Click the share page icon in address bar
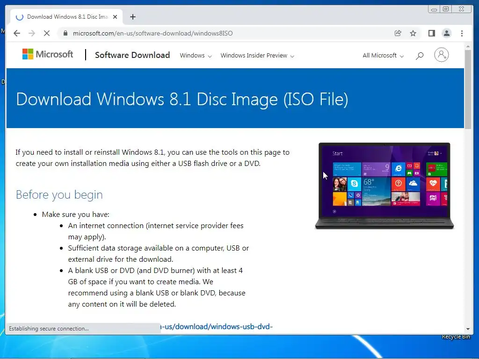Screen dimensions: 479x359 [x=398, y=33]
